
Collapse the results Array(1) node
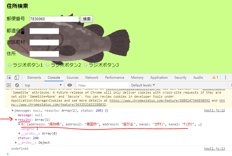click(16, 120)
